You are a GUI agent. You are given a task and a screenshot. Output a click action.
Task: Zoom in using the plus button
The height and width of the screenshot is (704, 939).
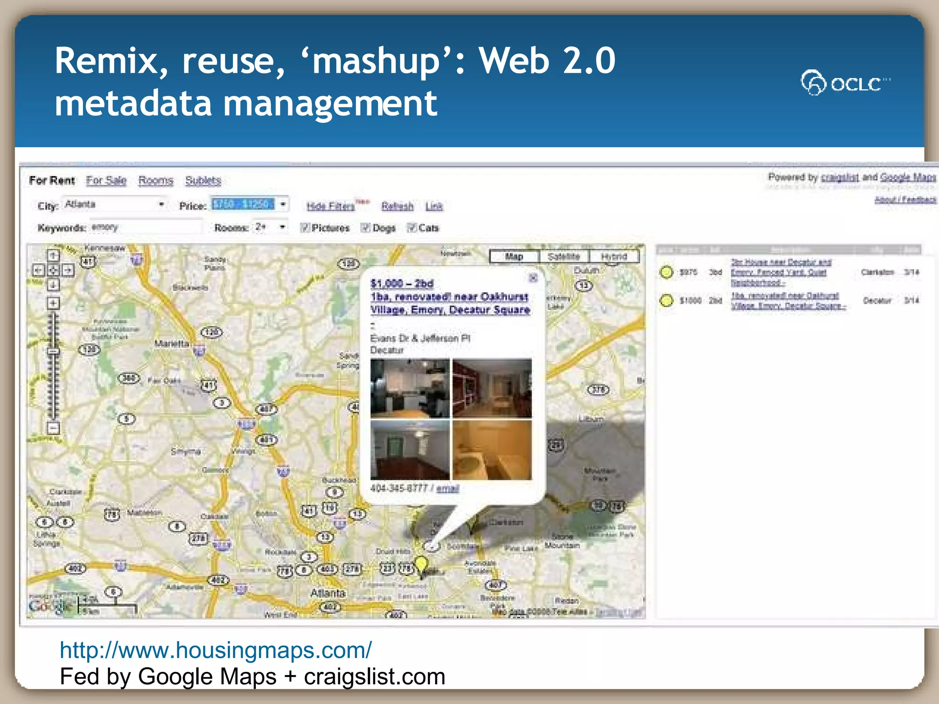[54, 303]
